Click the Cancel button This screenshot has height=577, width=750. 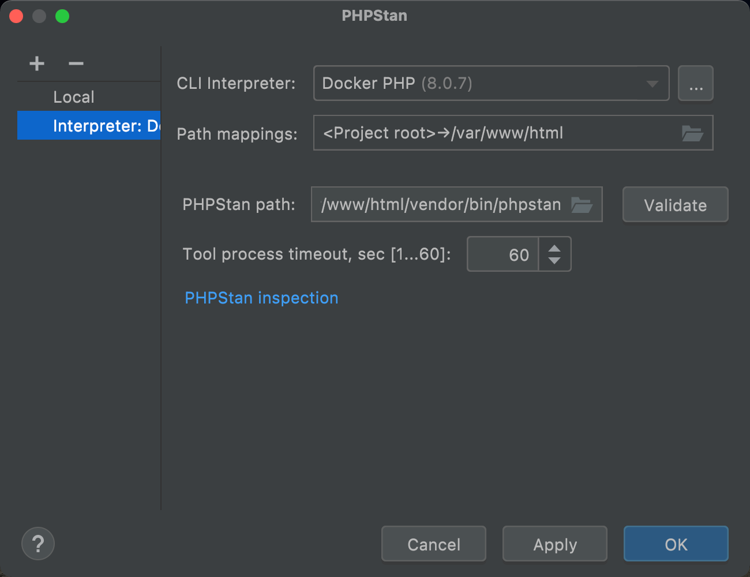[x=434, y=544]
